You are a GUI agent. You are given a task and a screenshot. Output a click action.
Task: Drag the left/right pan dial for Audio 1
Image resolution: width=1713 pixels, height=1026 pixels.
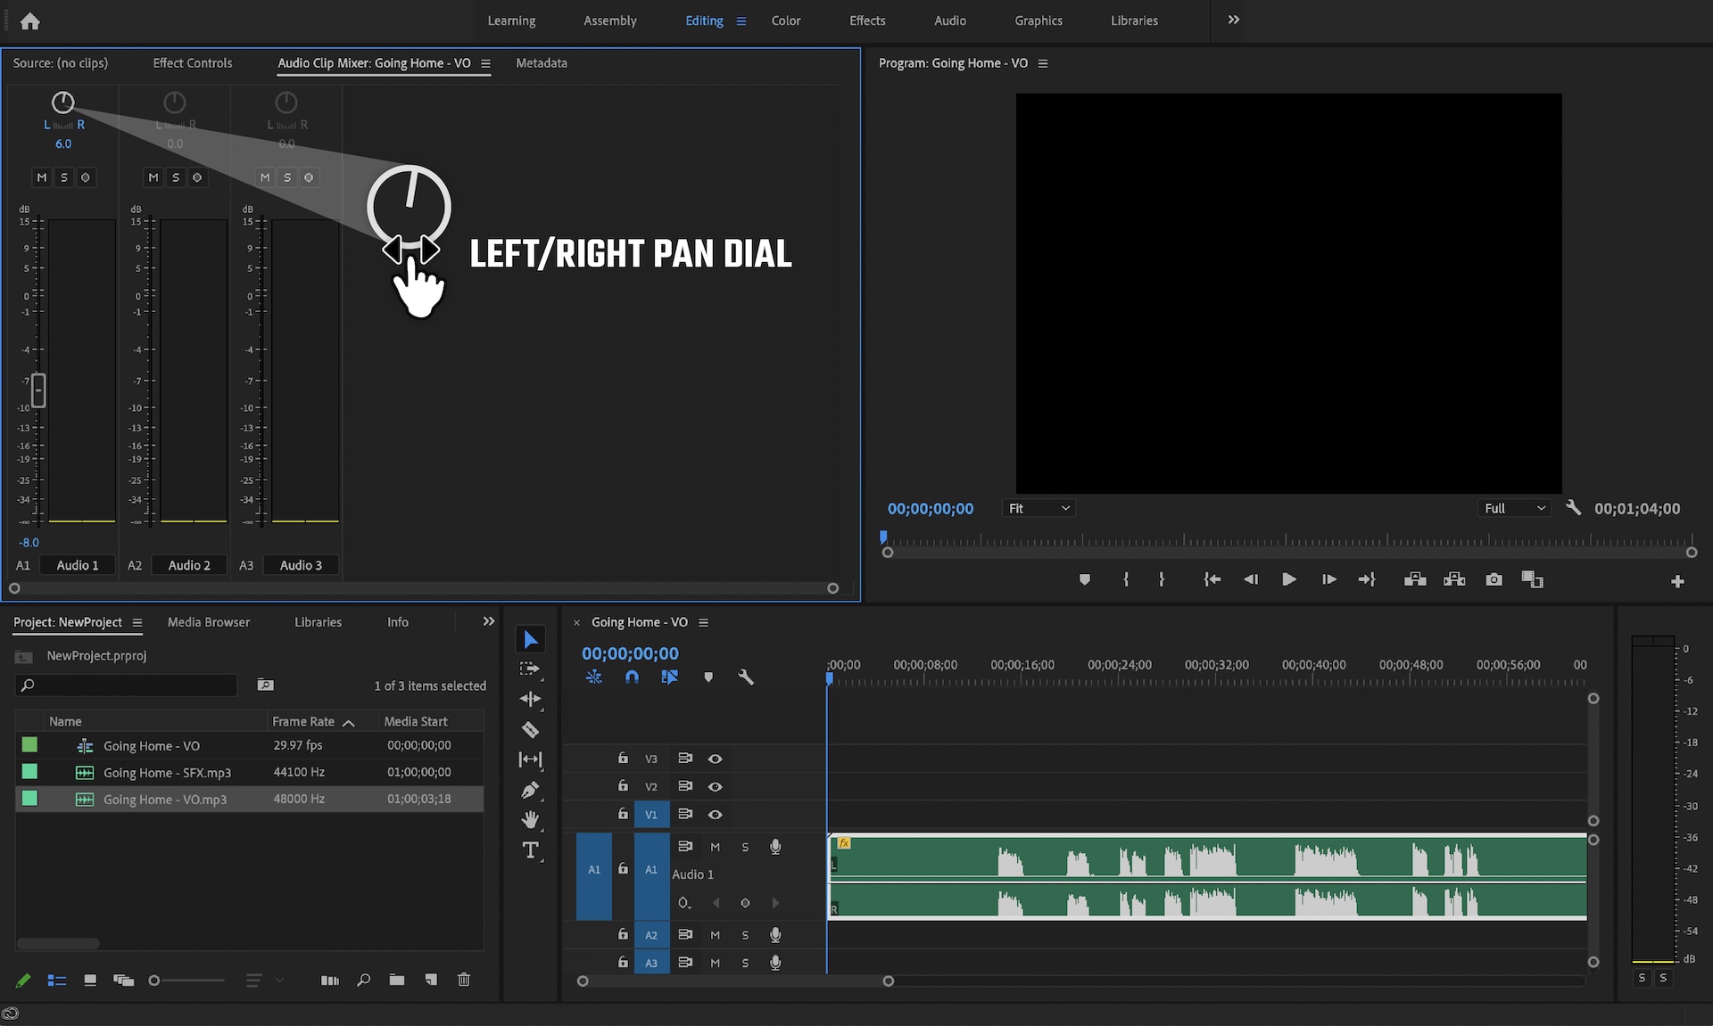62,103
